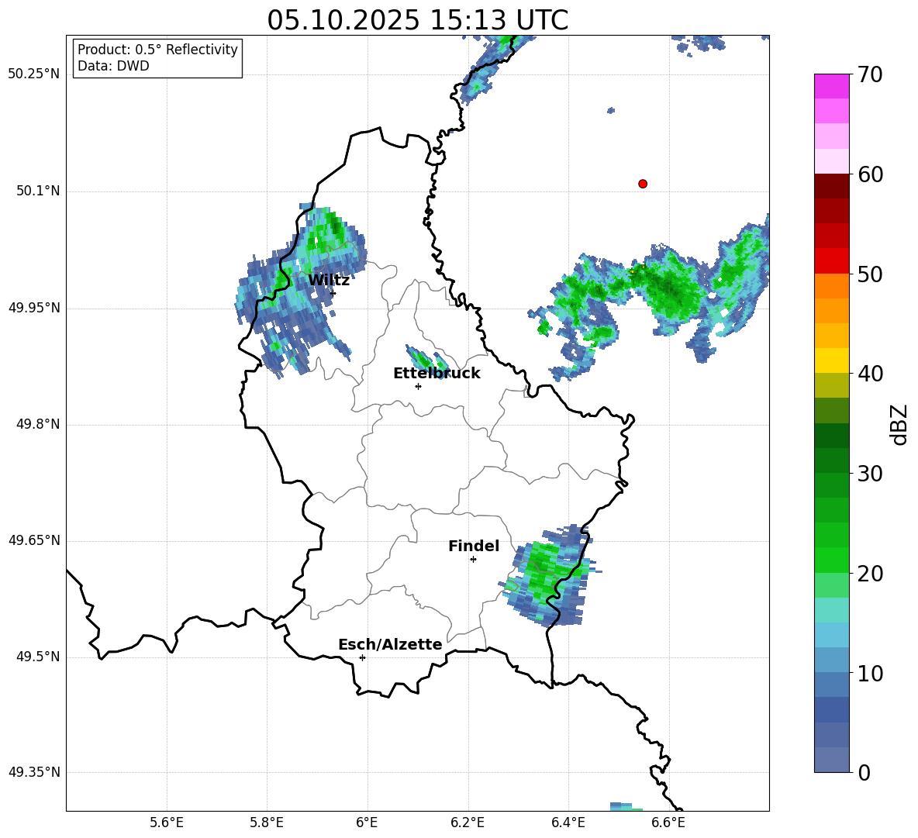
Task: Click the 49.95°N latitude label
Action: pyautogui.click(x=34, y=308)
